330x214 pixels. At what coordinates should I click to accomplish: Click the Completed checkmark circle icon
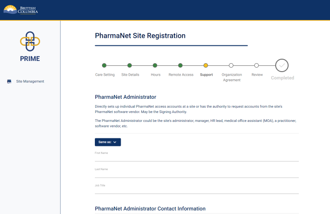[x=281, y=65]
